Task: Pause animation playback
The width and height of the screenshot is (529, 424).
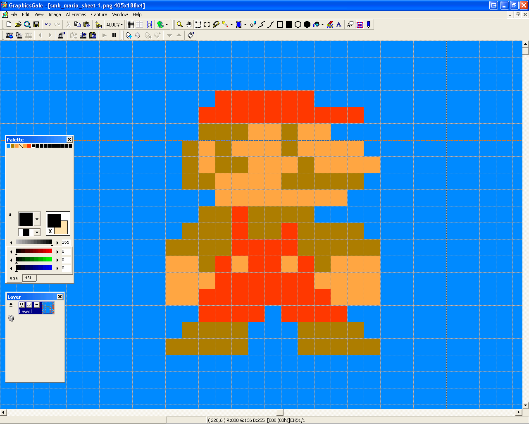Action: coord(114,36)
